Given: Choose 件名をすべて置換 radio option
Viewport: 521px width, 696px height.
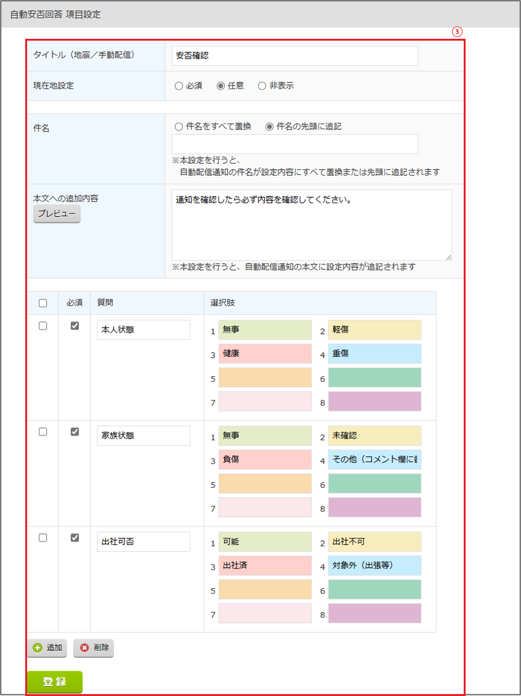Looking at the screenshot, I should pos(179,126).
